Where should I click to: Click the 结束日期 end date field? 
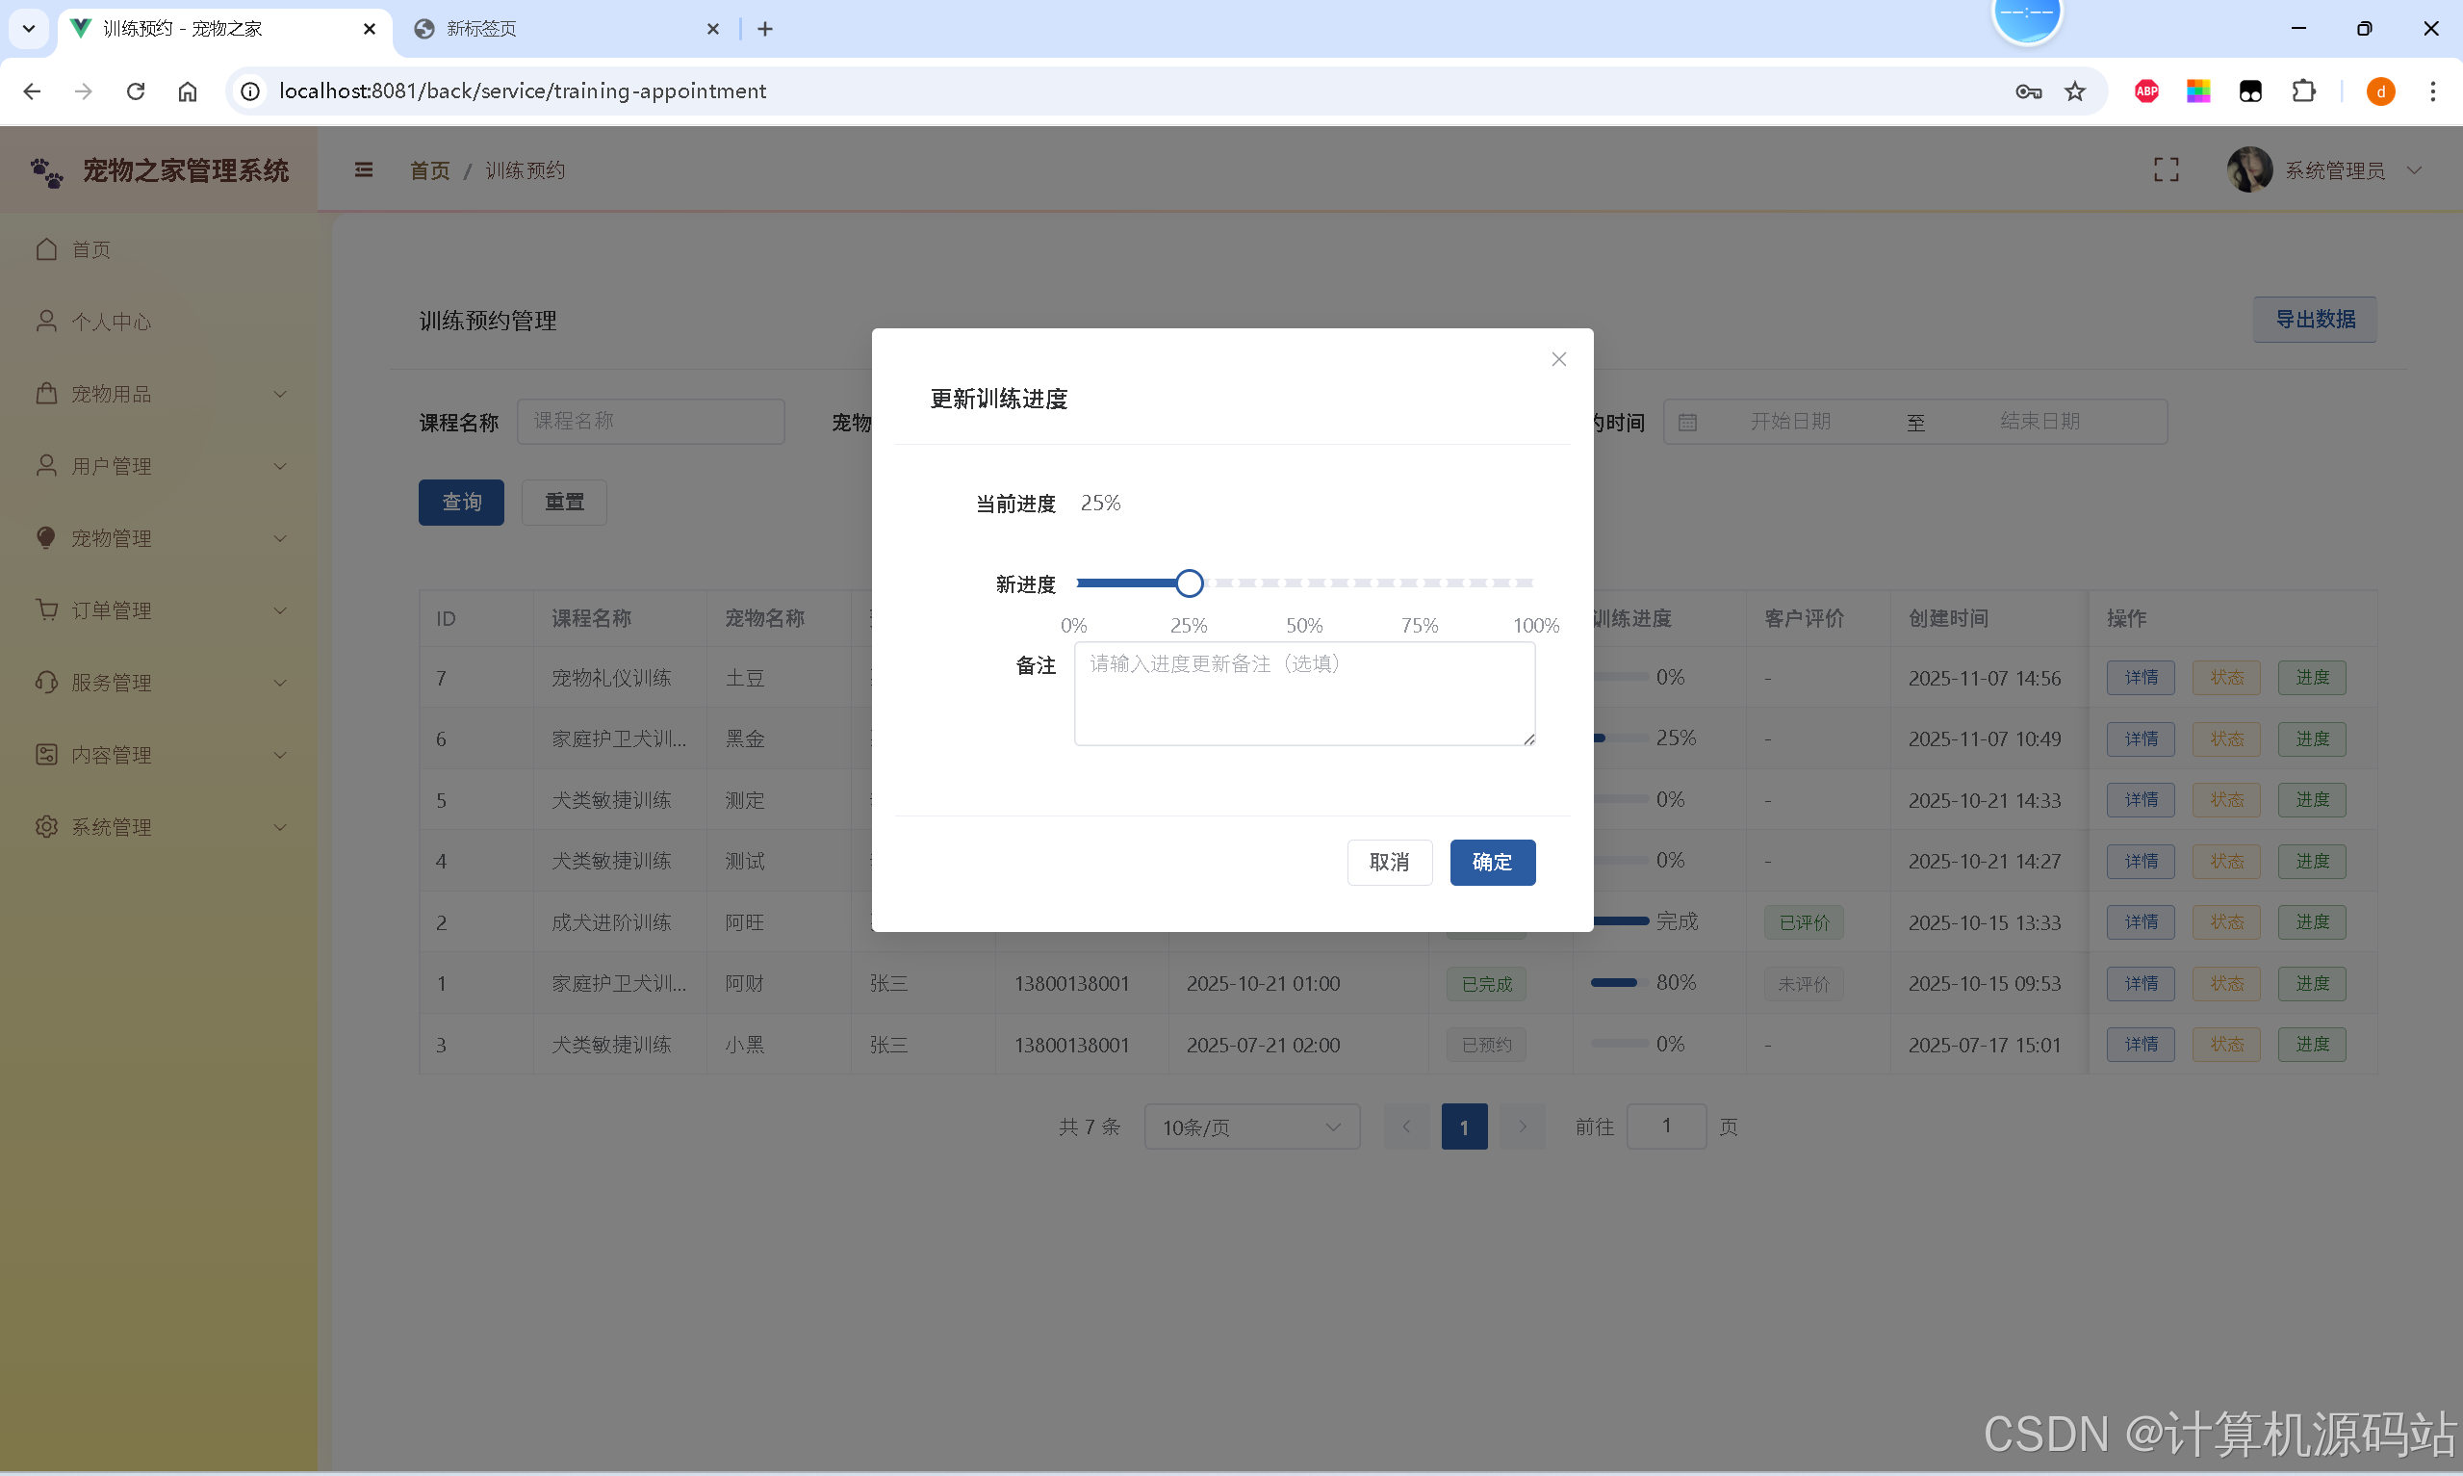[x=2040, y=421]
